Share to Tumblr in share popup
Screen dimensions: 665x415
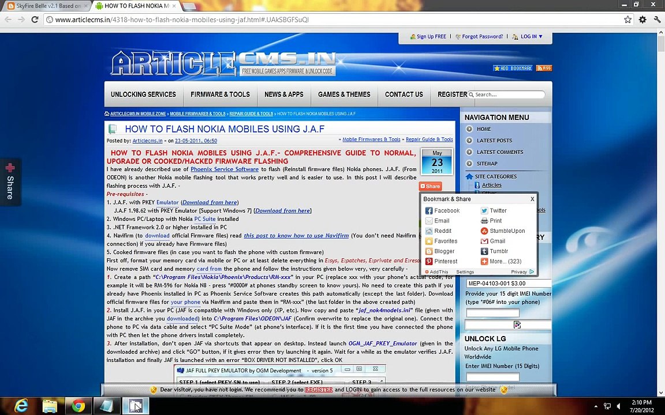pyautogui.click(x=494, y=251)
